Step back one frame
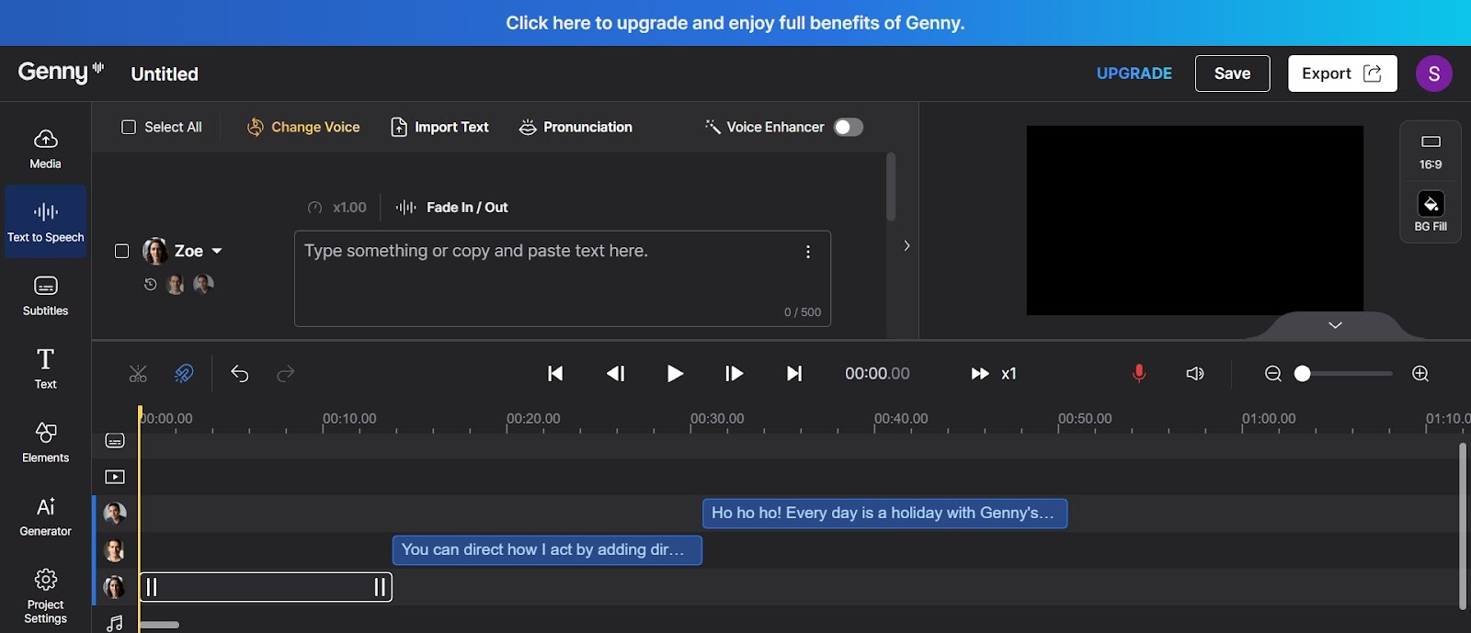 [615, 374]
